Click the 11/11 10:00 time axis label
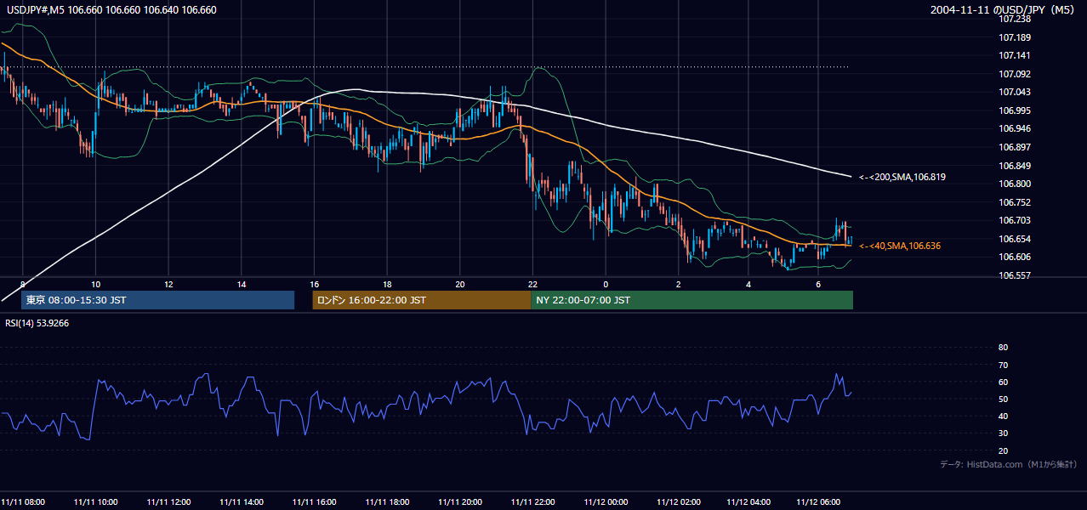1087x510 pixels. (x=96, y=502)
